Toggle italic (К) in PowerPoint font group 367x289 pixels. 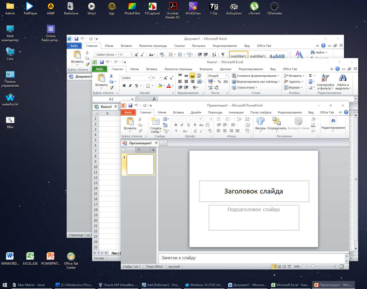point(182,125)
